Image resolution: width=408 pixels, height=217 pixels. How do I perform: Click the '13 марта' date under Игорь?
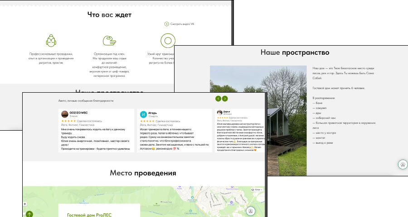pyautogui.click(x=153, y=116)
